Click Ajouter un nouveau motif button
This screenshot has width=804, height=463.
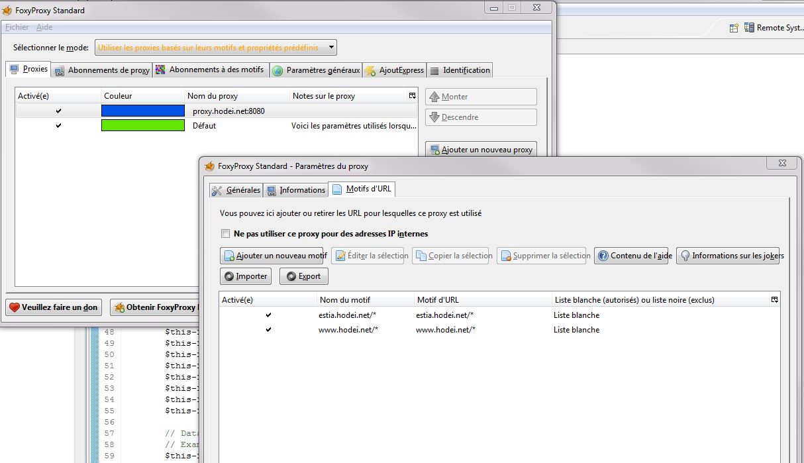pos(272,256)
